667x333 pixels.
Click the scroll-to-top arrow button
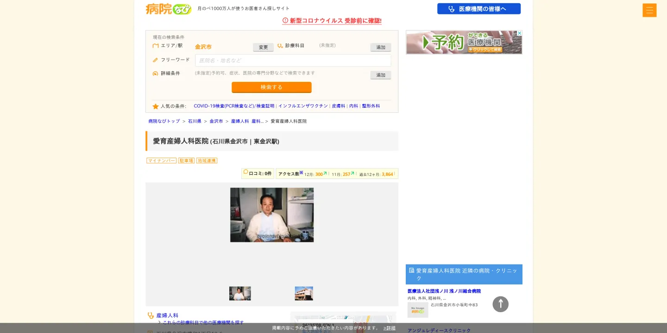click(500, 304)
